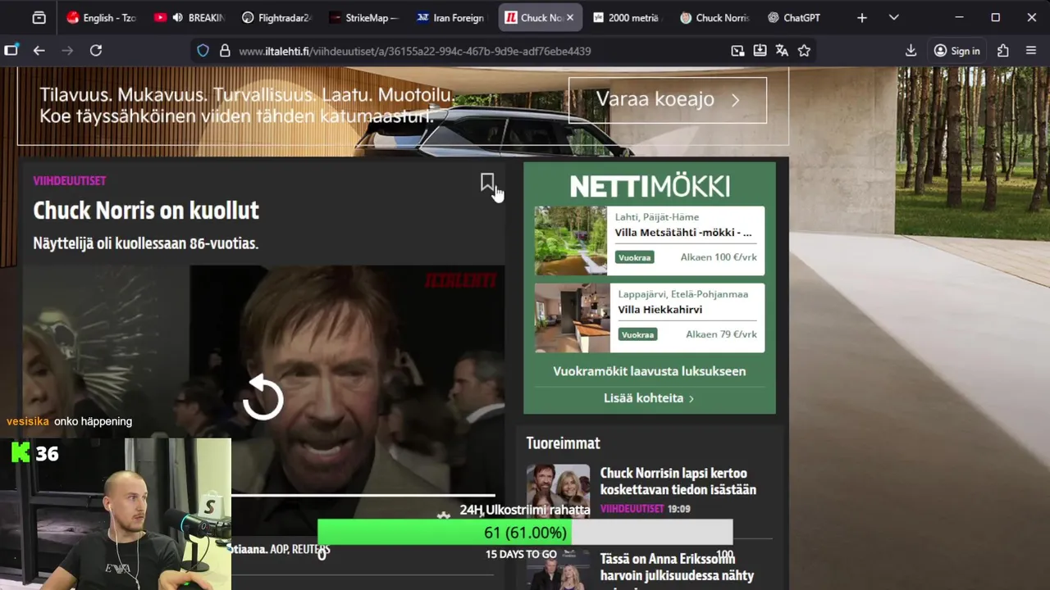Switch to the English - Tzc tab
Screen dimensions: 1050x590
click(101, 17)
